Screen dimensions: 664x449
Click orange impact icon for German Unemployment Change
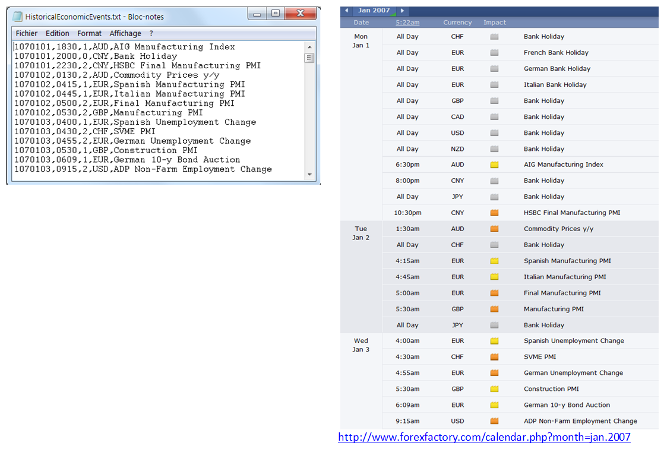coord(494,373)
